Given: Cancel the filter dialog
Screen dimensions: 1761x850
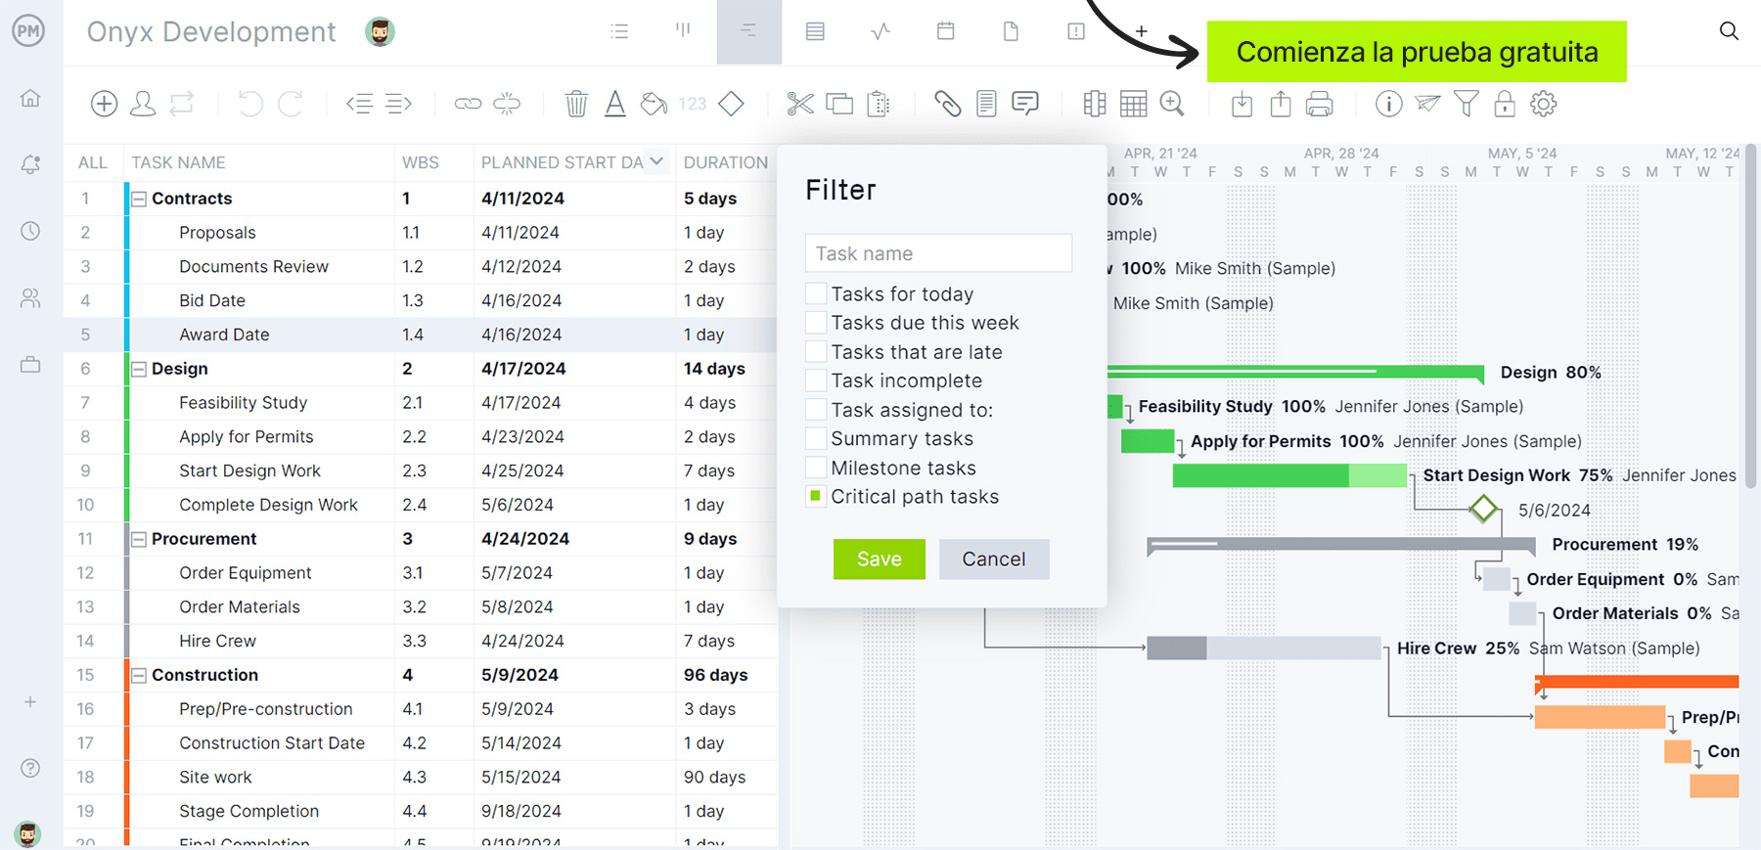Looking at the screenshot, I should click(x=994, y=559).
